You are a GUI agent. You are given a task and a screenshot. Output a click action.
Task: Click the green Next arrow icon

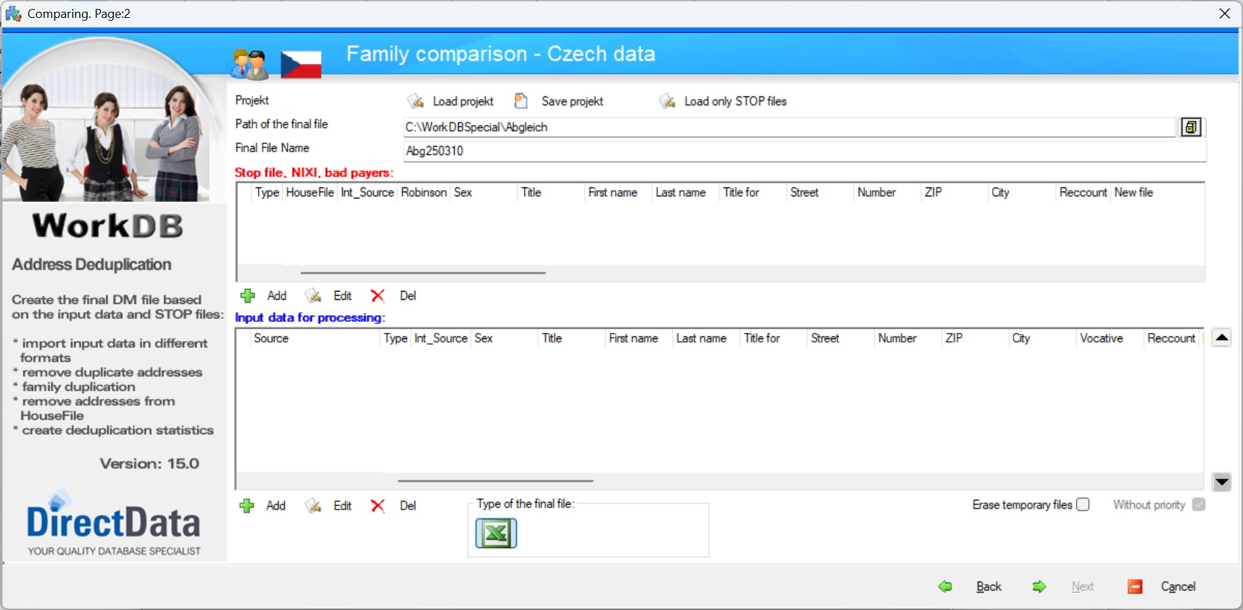(x=1039, y=587)
